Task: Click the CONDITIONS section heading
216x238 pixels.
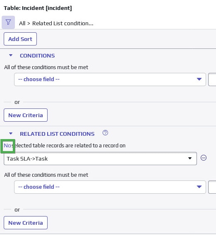Action: click(x=37, y=56)
